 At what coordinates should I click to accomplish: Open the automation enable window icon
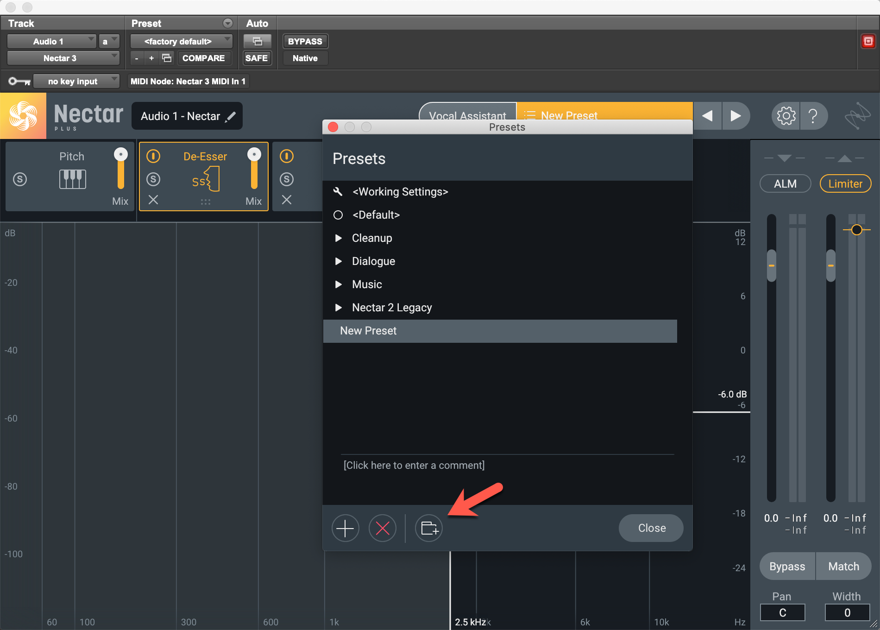point(257,41)
